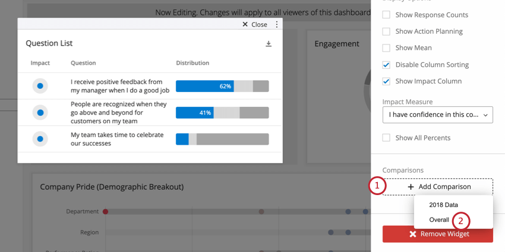Viewport: 505px width, 252px height.
Task: Click the Department red data point
Action: pyautogui.click(x=105, y=212)
